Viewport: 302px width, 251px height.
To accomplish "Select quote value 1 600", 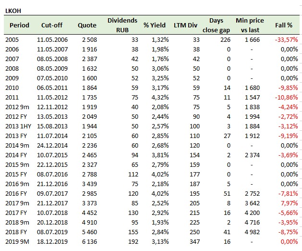I will [x=90, y=78].
